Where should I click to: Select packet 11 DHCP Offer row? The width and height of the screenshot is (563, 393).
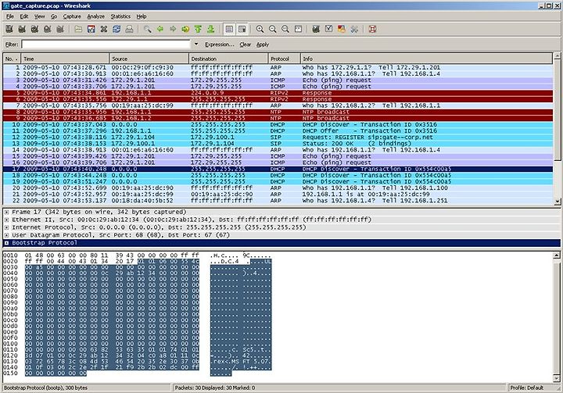pos(278,131)
